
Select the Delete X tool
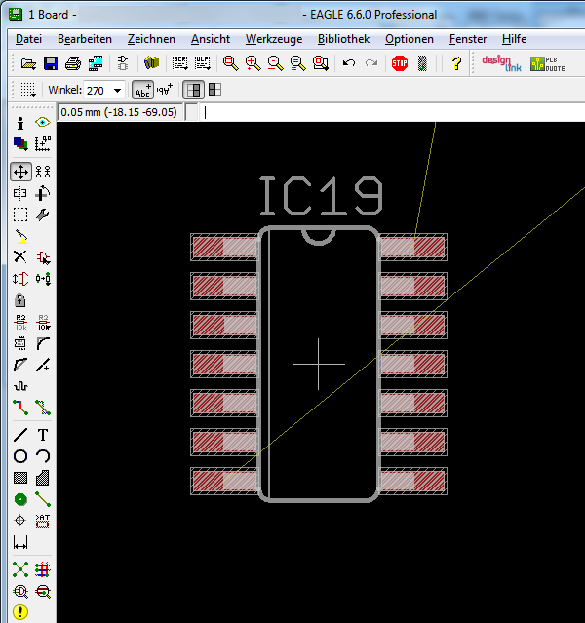[20, 257]
